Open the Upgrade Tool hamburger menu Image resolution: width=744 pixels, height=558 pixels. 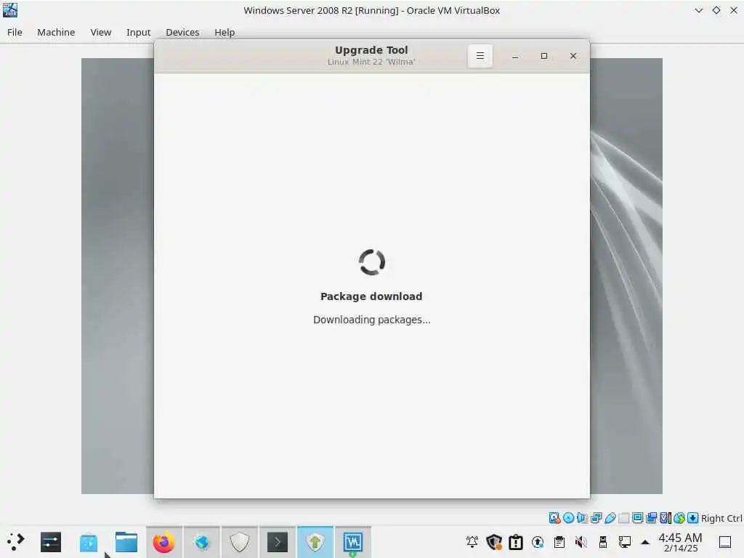(480, 56)
